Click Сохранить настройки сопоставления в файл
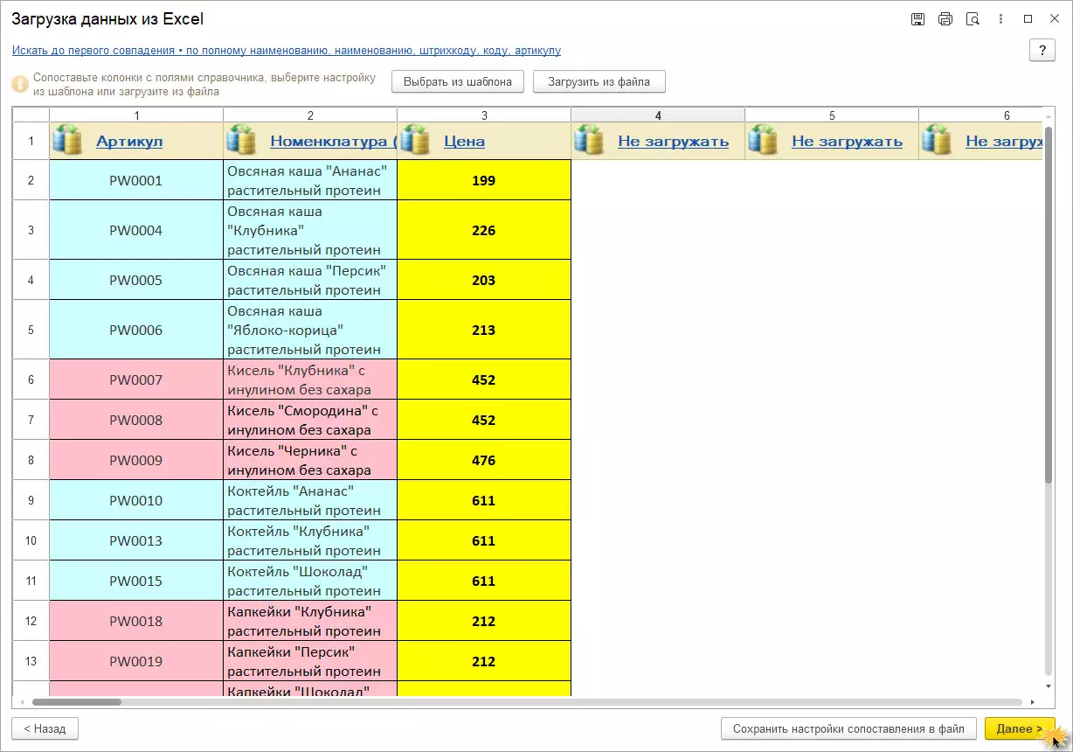Image resolution: width=1073 pixels, height=752 pixels. click(848, 728)
